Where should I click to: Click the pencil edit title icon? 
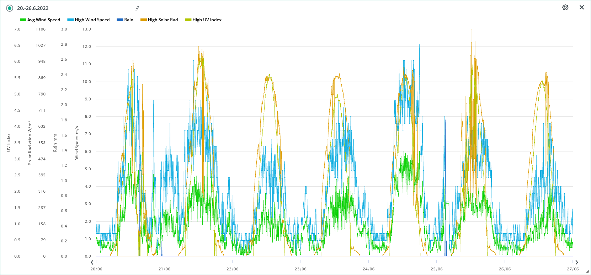(137, 8)
